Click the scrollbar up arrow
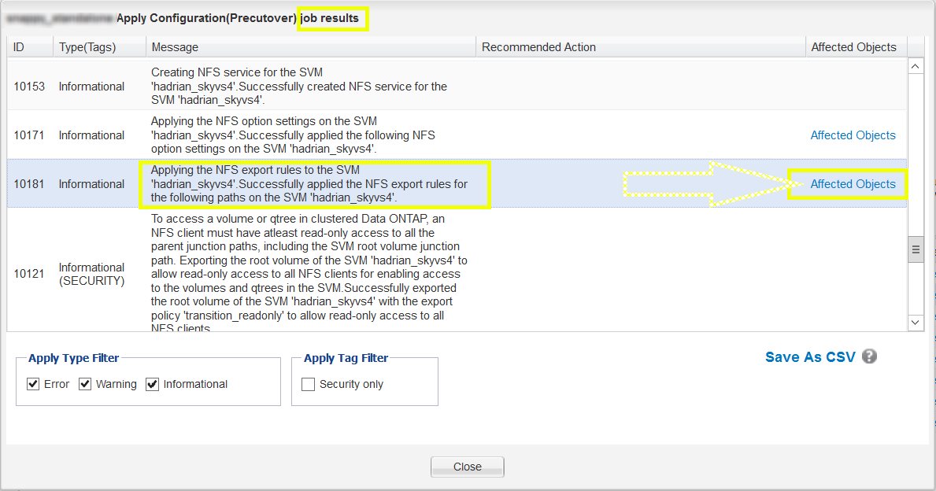The width and height of the screenshot is (936, 491). [x=915, y=66]
